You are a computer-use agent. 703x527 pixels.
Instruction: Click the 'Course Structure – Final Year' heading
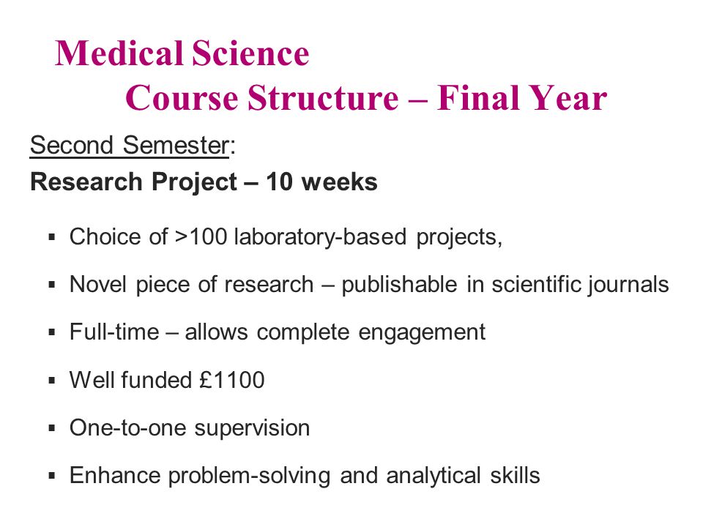click(x=366, y=97)
